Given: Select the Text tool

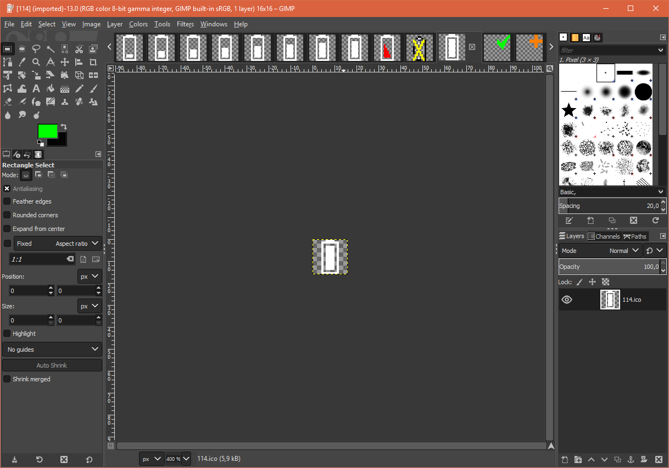Looking at the screenshot, I should click(36, 88).
